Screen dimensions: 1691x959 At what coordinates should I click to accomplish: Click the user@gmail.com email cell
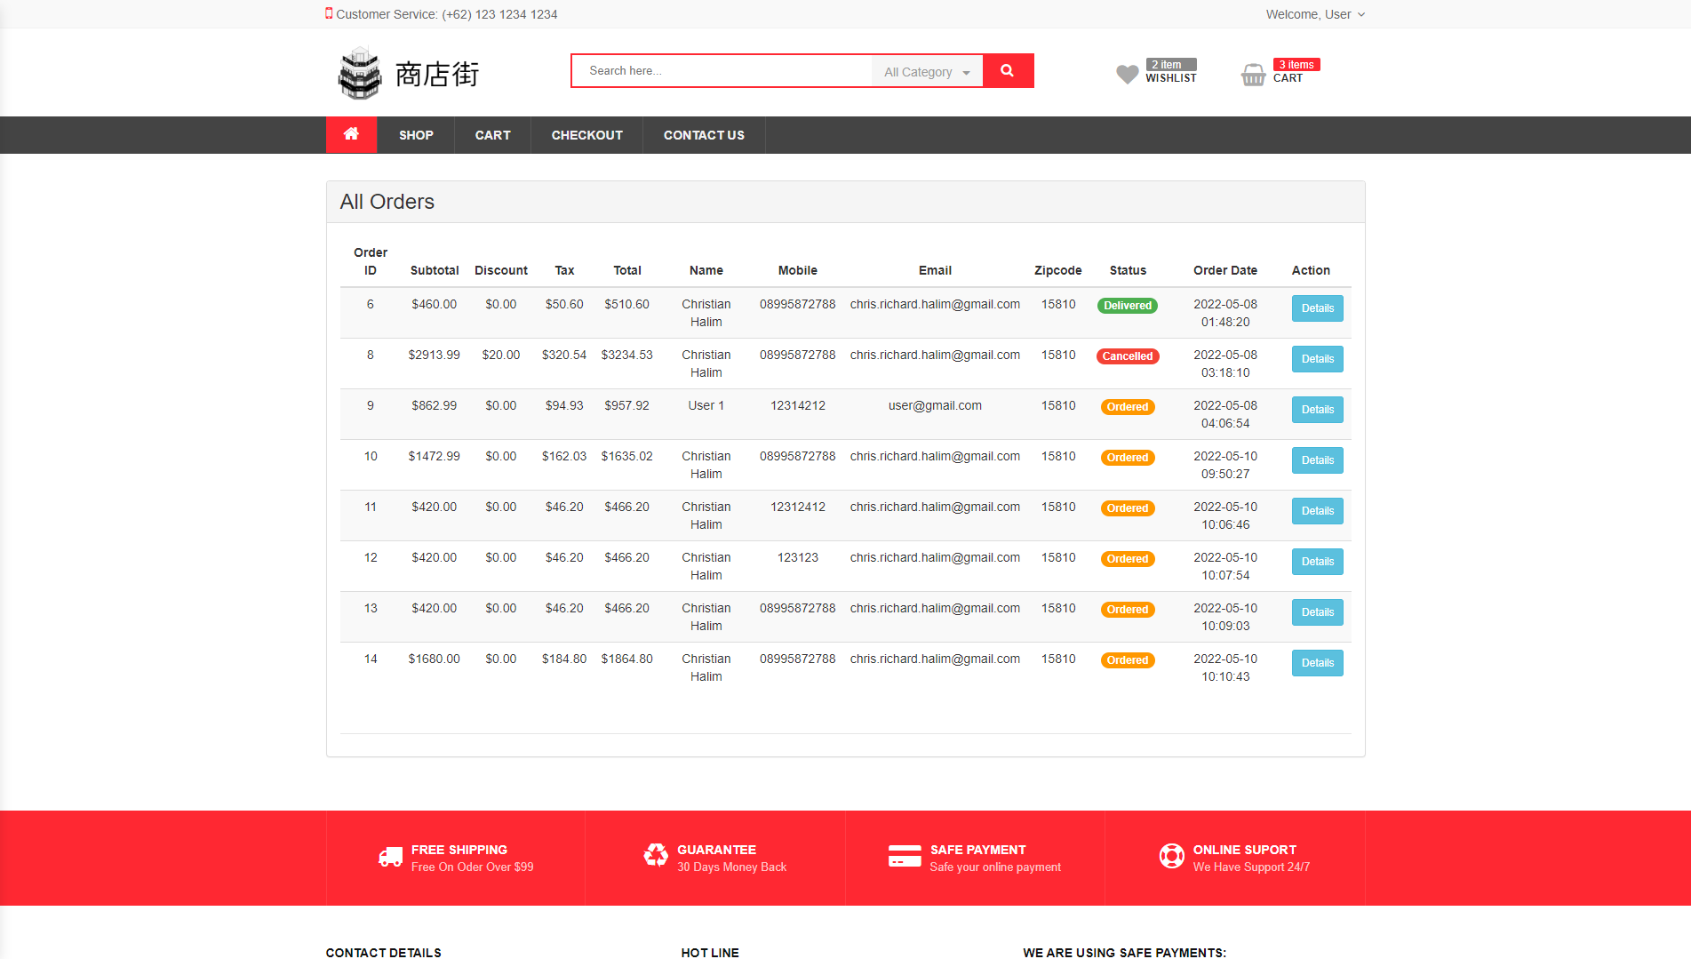coord(935,405)
